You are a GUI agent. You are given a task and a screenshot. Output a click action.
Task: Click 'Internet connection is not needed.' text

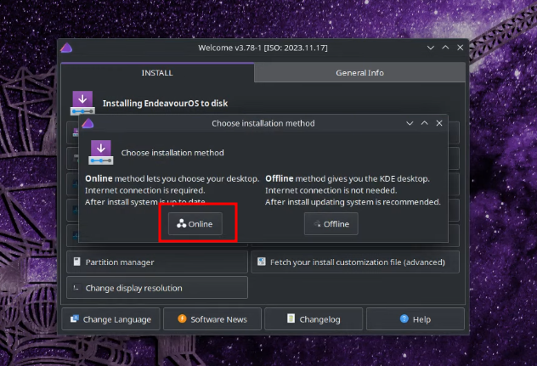[x=331, y=190]
